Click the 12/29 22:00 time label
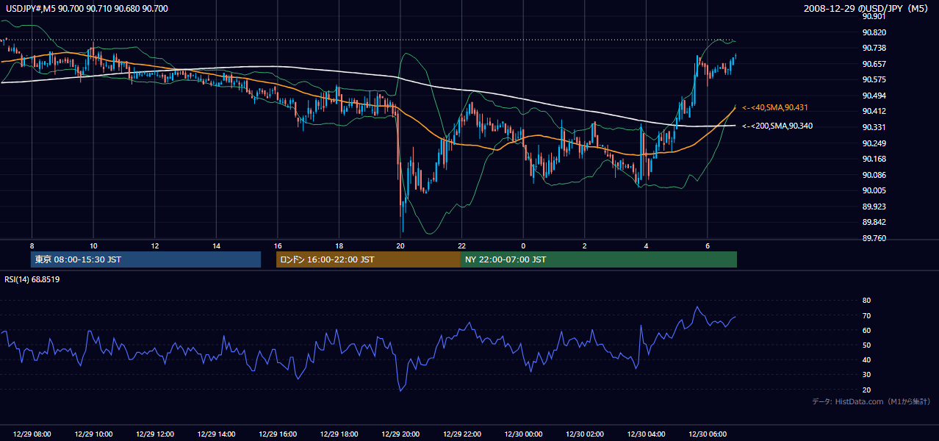Viewport: 939px width, 441px height. (x=461, y=434)
